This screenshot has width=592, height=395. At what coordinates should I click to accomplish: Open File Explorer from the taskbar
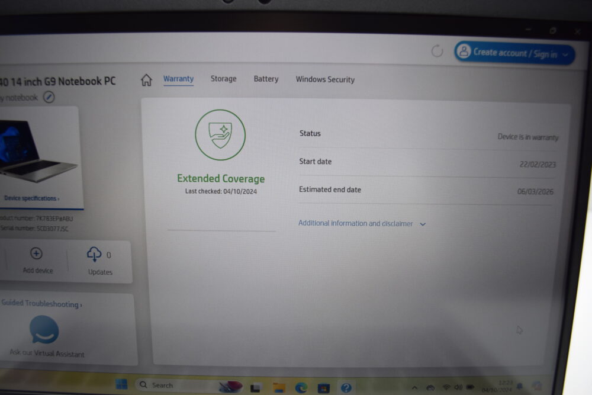(279, 387)
